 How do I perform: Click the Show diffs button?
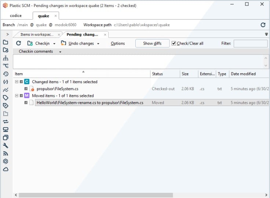pos(152,43)
